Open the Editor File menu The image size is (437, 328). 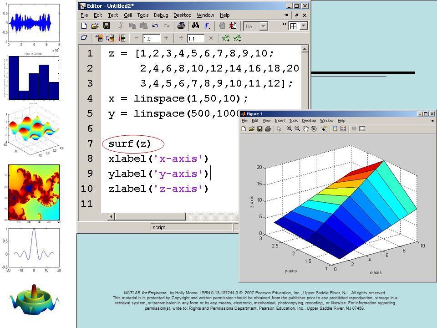(84, 15)
